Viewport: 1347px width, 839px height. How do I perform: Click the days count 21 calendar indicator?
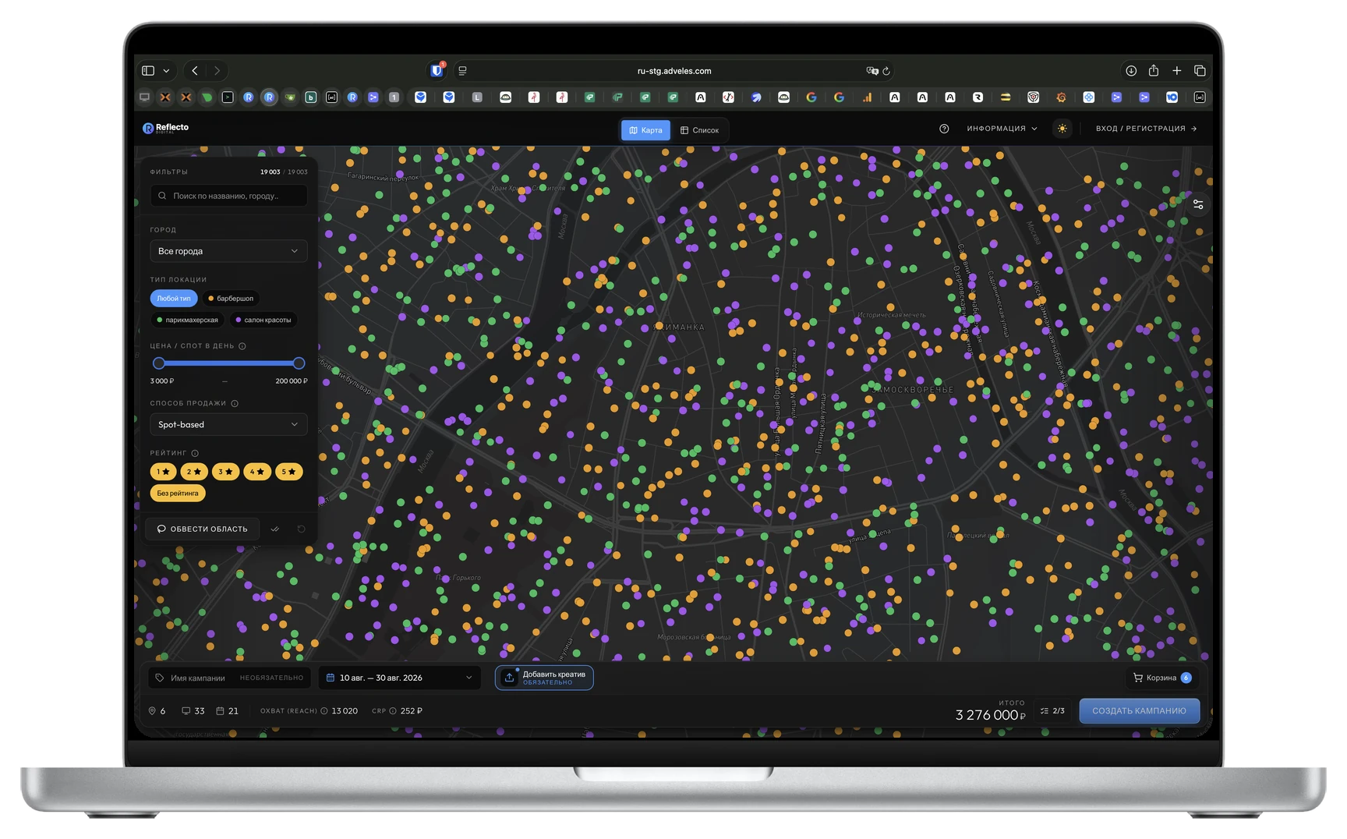click(x=228, y=711)
